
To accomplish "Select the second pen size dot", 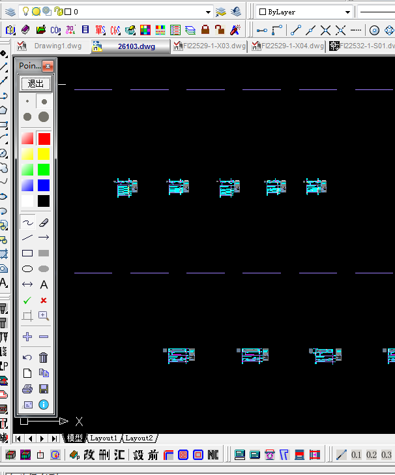I will click(x=44, y=102).
